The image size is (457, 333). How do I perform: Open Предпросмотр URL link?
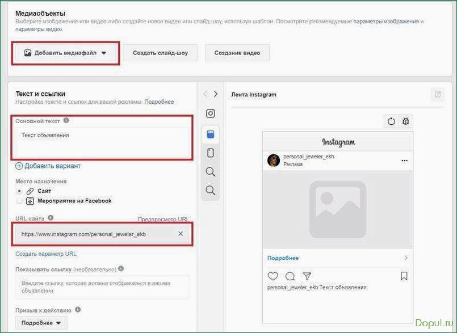pyautogui.click(x=163, y=219)
